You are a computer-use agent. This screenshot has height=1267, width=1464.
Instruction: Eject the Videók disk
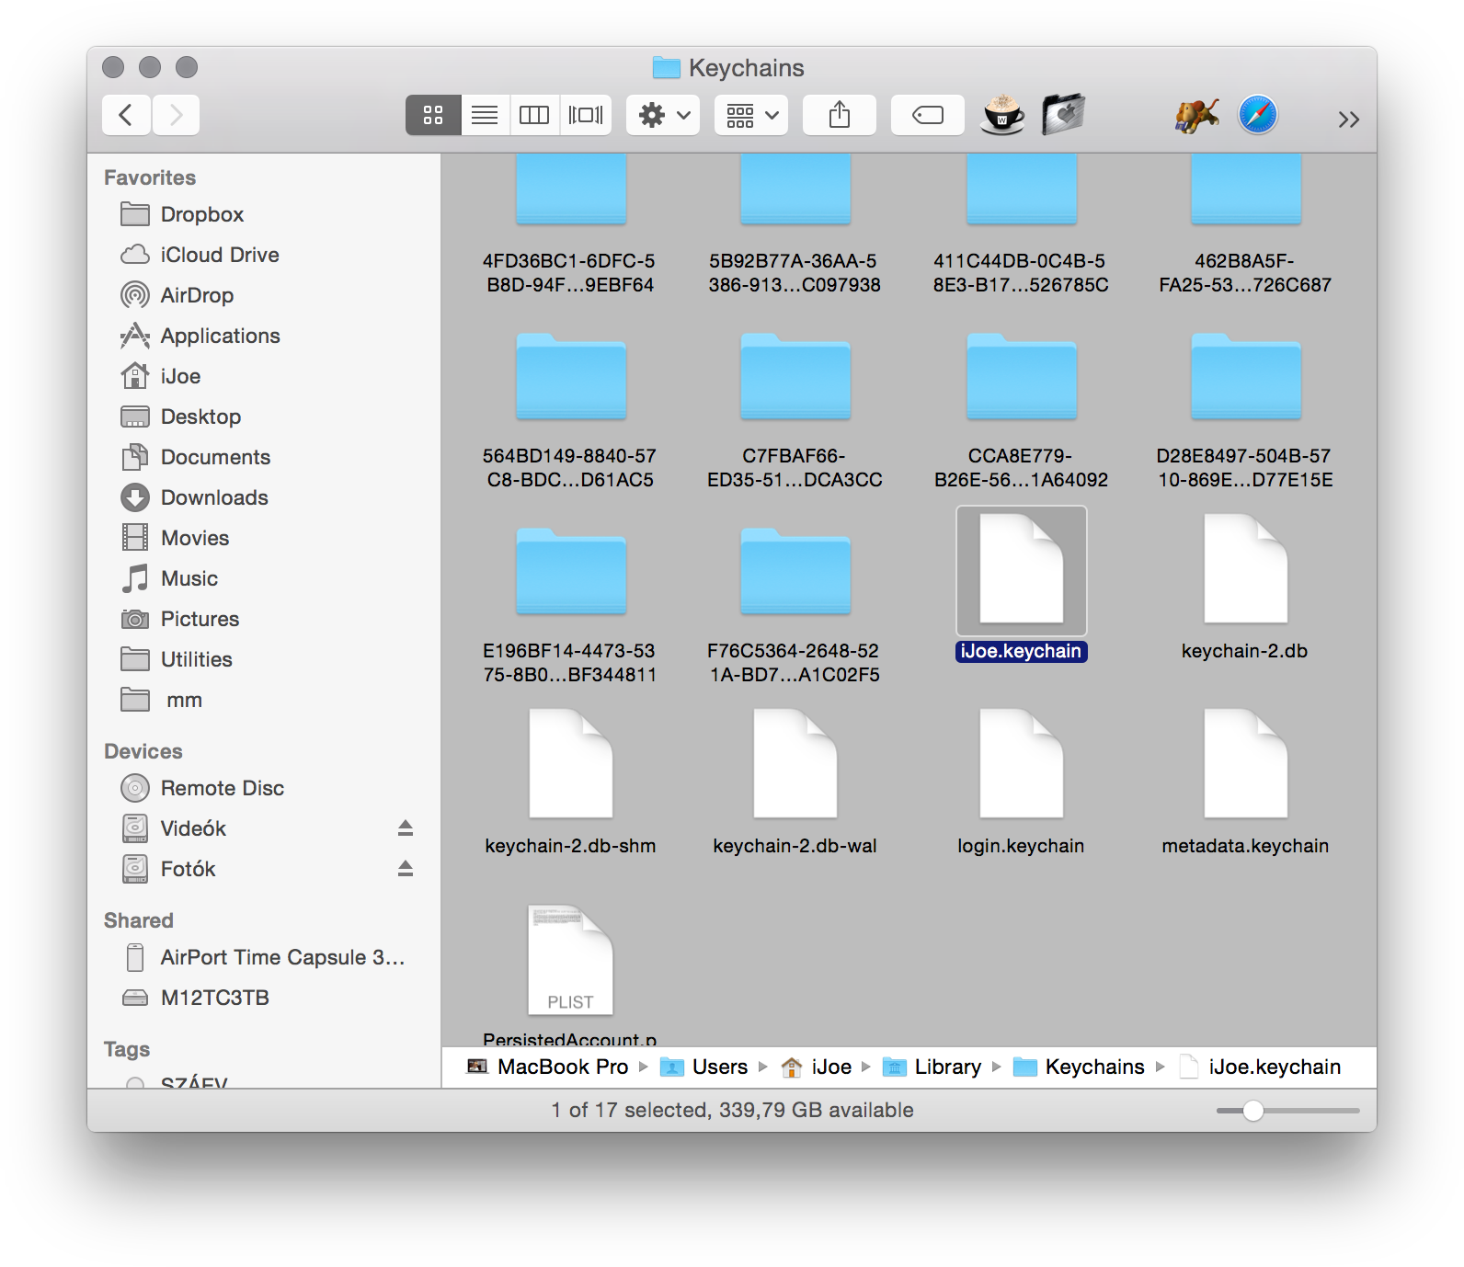pos(406,828)
